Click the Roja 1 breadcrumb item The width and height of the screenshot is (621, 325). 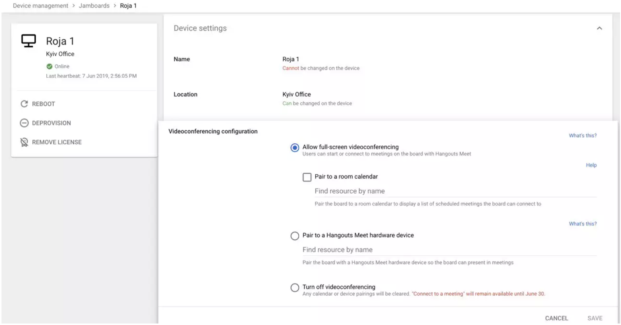click(128, 5)
